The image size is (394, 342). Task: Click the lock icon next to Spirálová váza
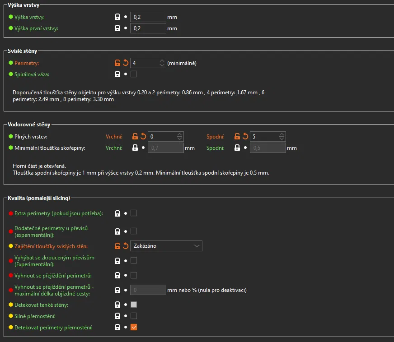(117, 74)
